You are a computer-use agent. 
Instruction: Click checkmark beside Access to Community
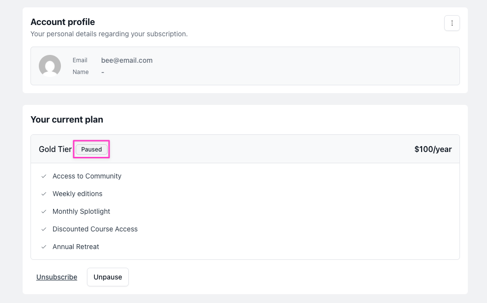coord(44,176)
